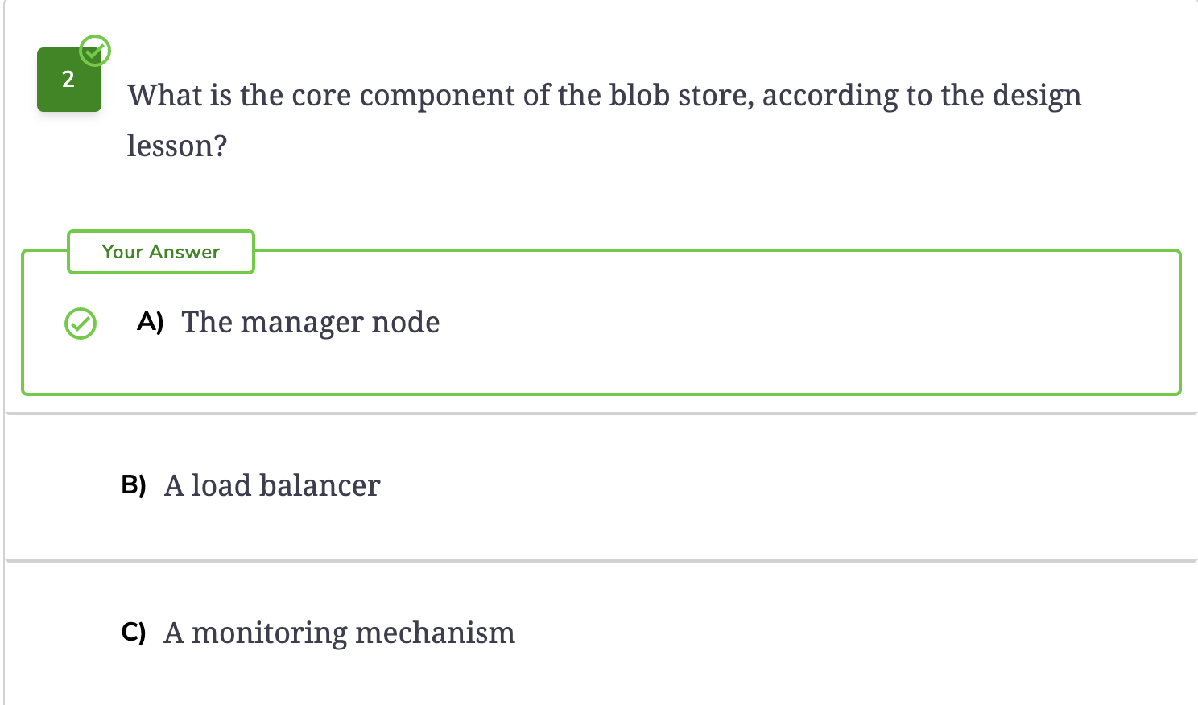Viewport: 1198px width, 705px height.
Task: Choose answer A monitoring mechanism
Action: (x=340, y=633)
